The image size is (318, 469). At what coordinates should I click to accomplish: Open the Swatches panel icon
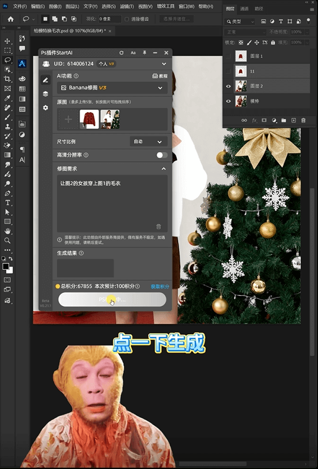coord(22,89)
